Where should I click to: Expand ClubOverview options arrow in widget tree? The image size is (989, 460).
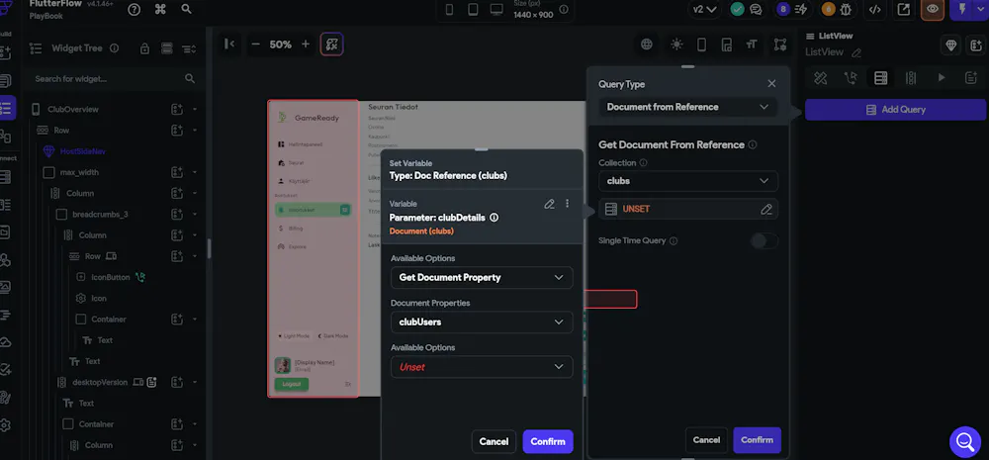194,109
